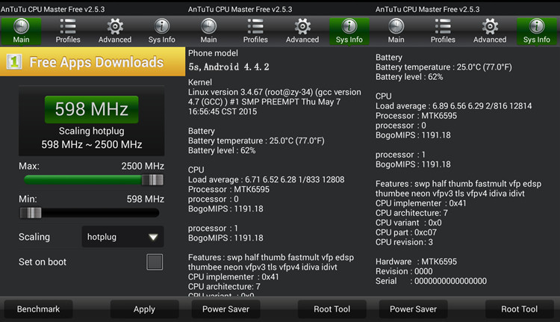The width and height of the screenshot is (560, 322).
Task: Open Main tab in the left panel
Action: 21,31
